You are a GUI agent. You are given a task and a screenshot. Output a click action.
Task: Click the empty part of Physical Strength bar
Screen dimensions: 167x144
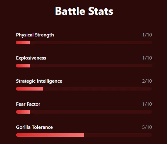[91, 43]
